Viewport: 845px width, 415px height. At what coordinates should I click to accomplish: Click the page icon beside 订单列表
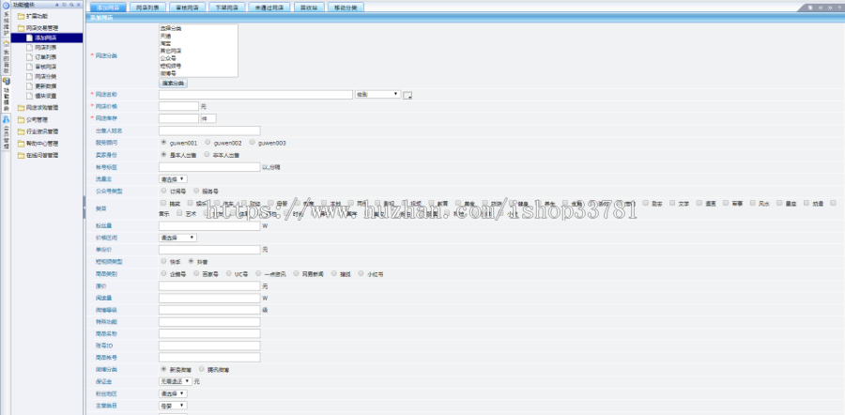pyautogui.click(x=30, y=57)
